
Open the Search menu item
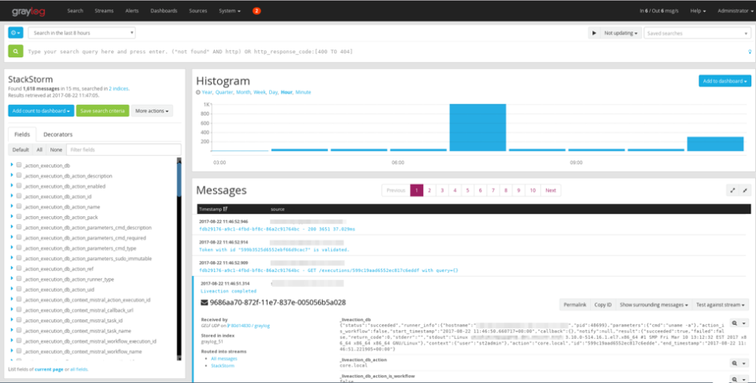pyautogui.click(x=75, y=10)
